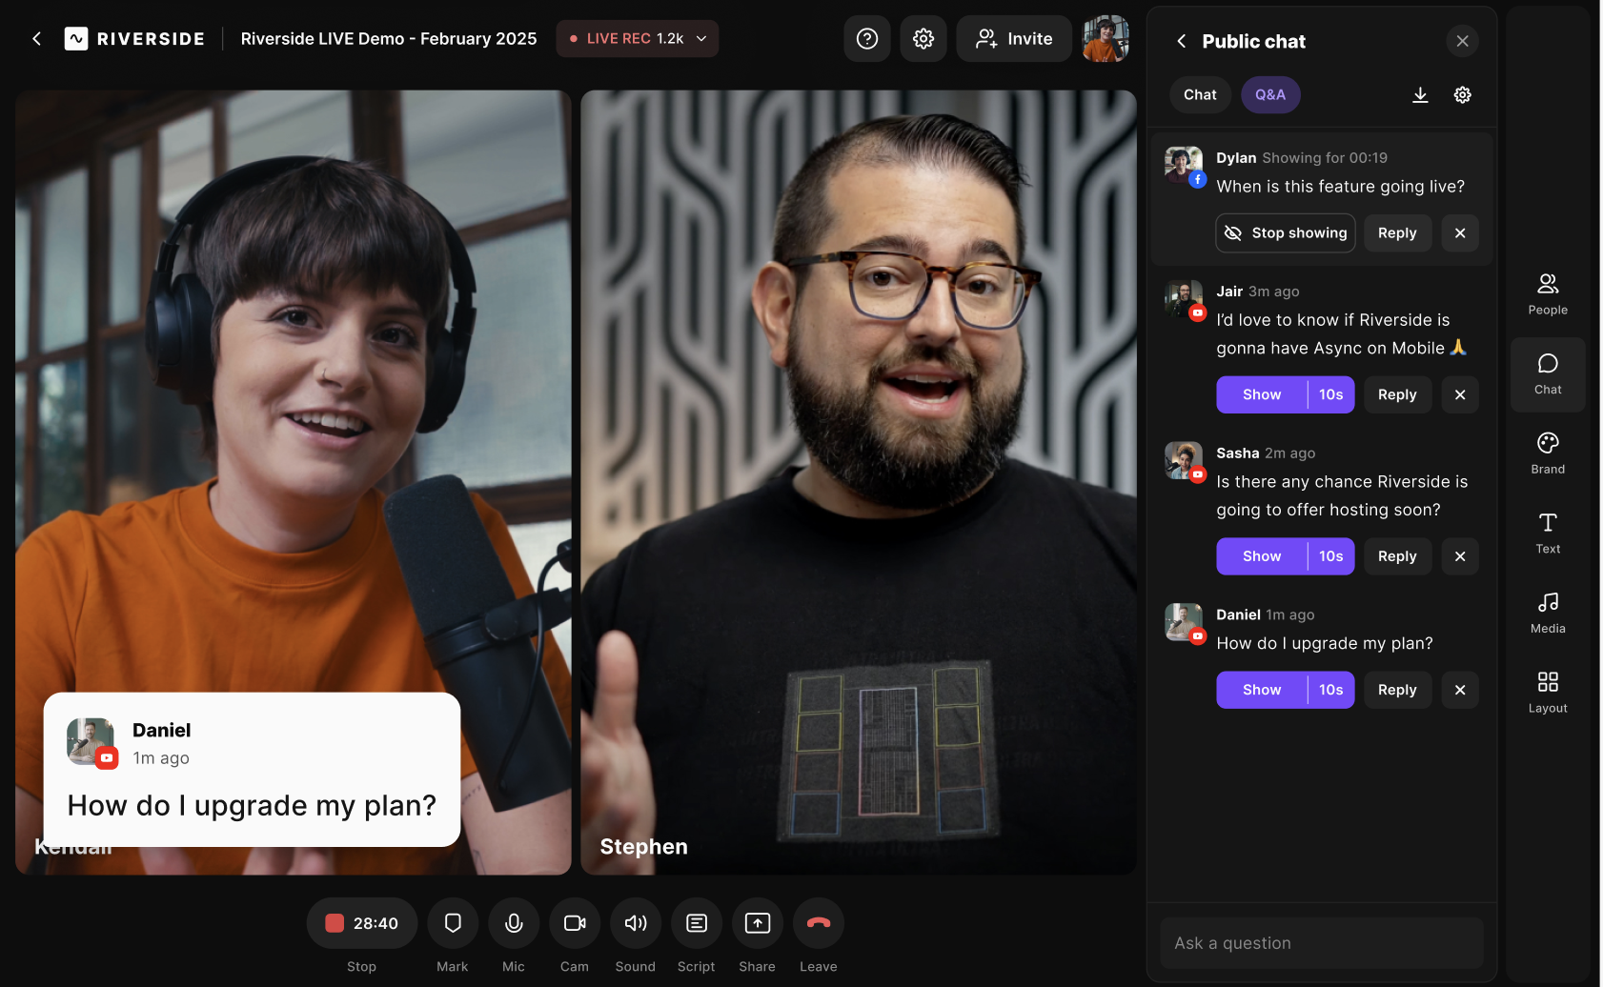
Task: Open the Text sidebar panel
Action: pos(1548,534)
